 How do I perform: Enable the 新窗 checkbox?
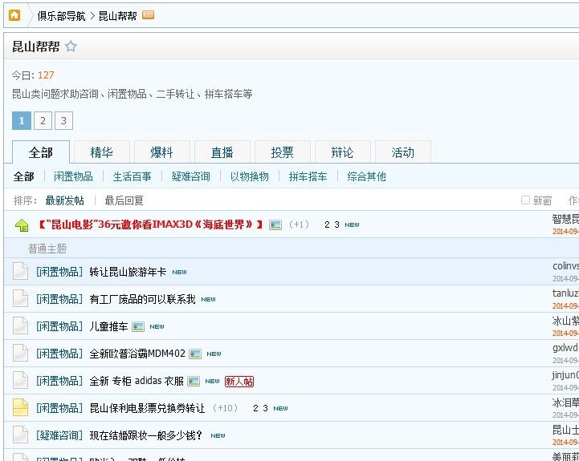pos(525,200)
